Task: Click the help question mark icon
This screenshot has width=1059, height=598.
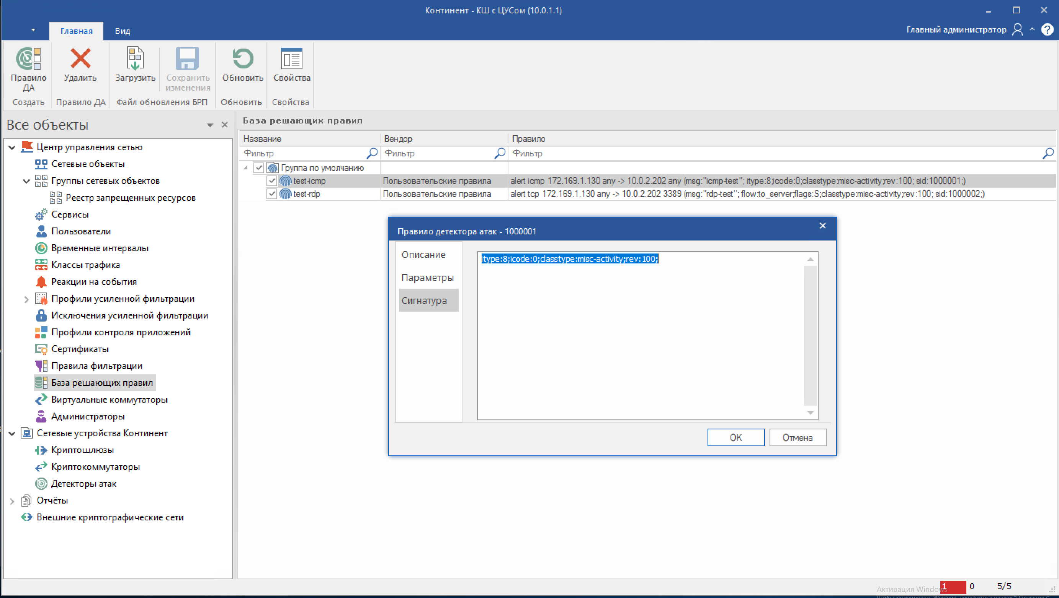Action: [1047, 29]
